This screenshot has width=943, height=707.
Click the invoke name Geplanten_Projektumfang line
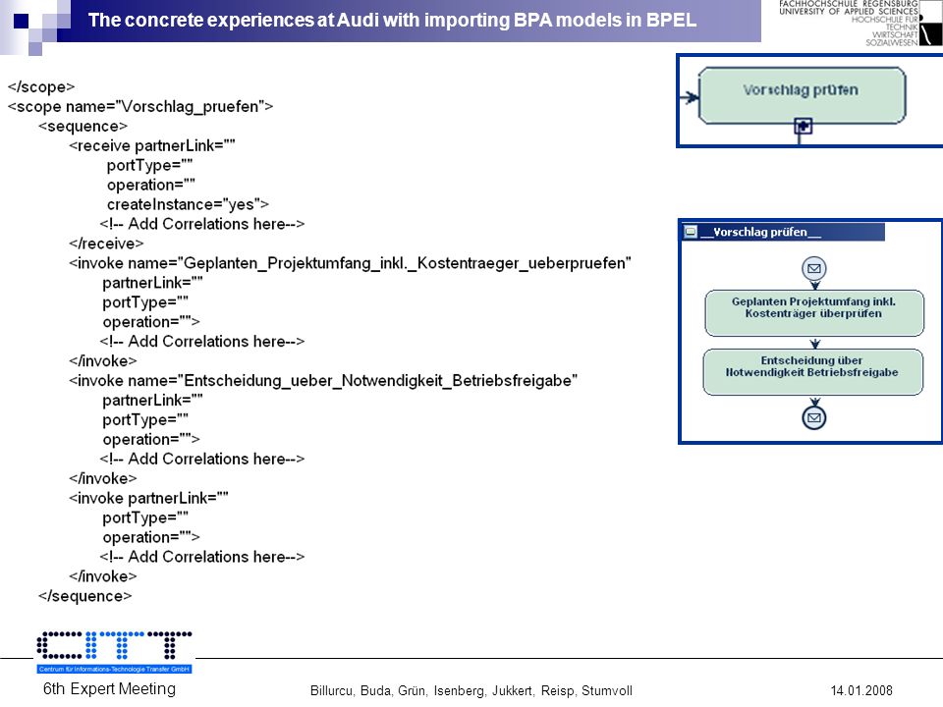pos(350,263)
